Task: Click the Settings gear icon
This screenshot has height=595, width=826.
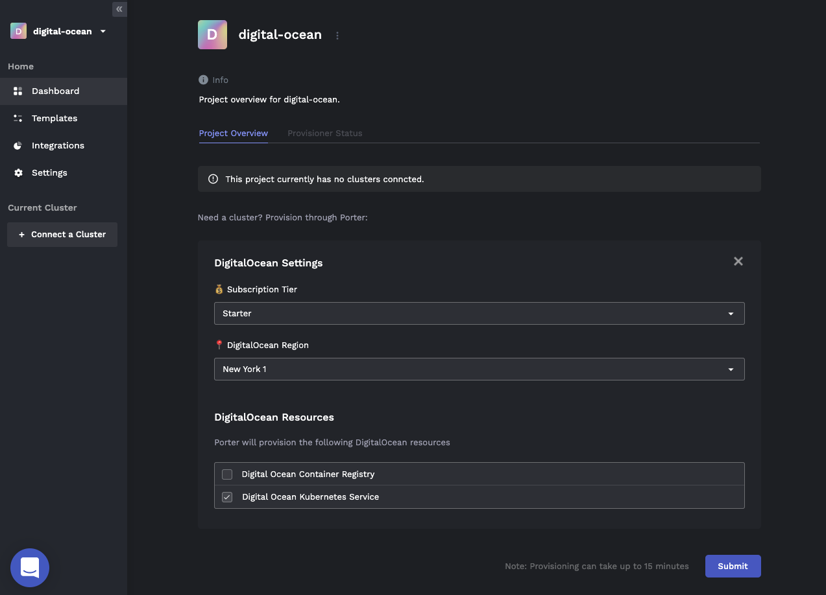Action: click(18, 173)
